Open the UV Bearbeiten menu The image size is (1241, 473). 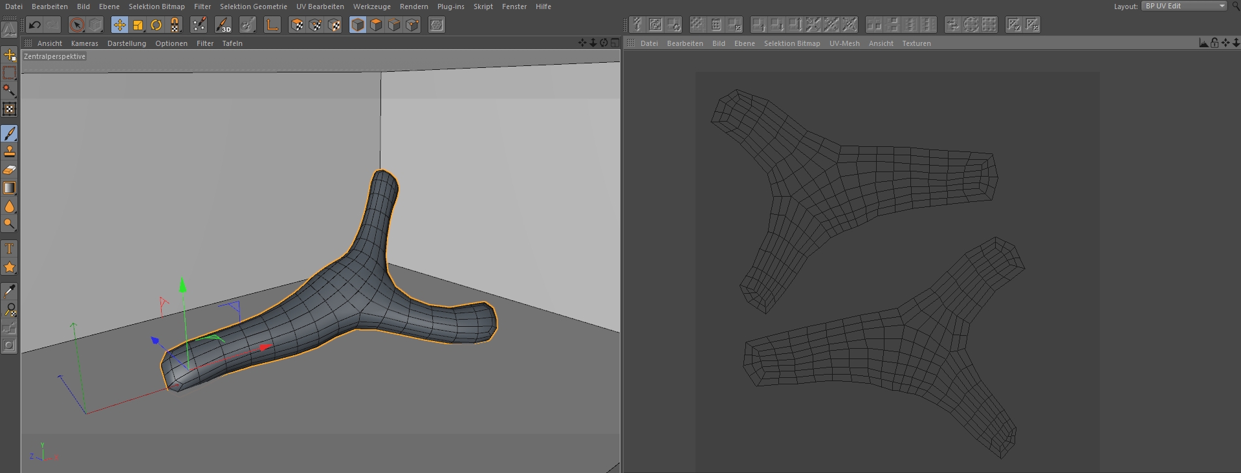(320, 6)
